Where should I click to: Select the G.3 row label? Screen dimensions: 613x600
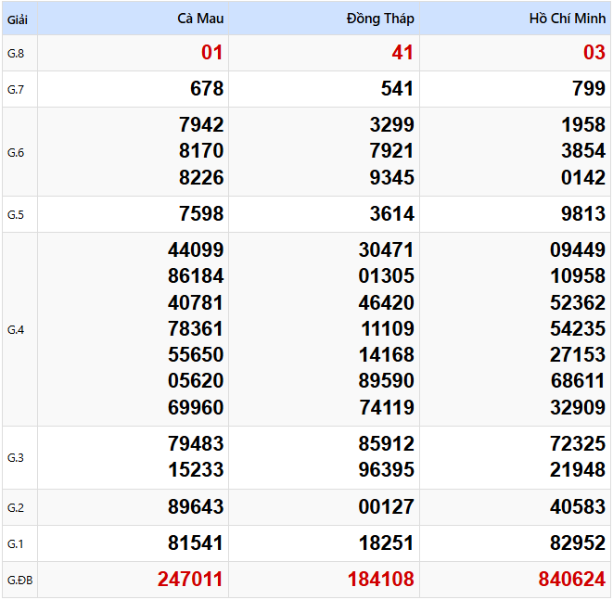(16, 457)
